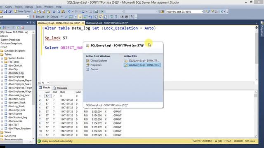
Task: Select the dbo.City table
Action: [13, 69]
